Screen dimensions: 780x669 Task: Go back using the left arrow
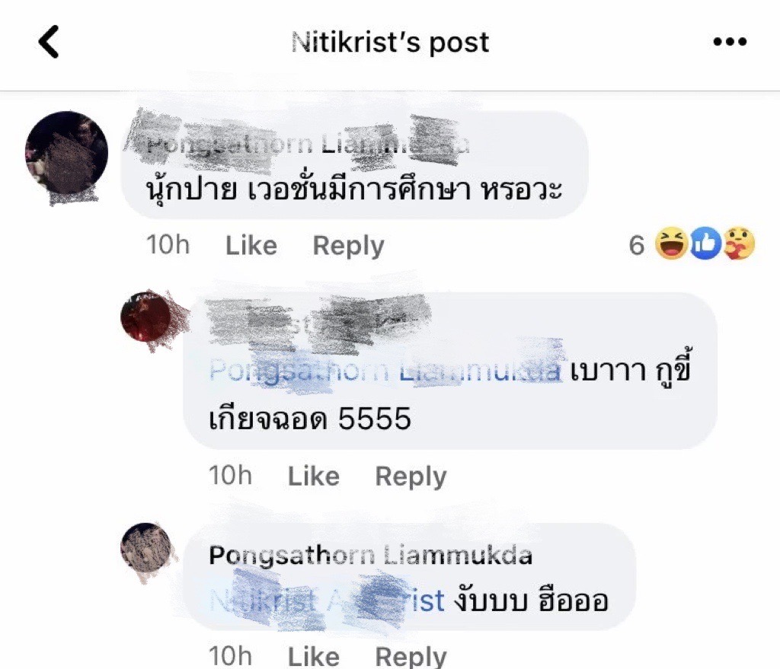point(49,42)
